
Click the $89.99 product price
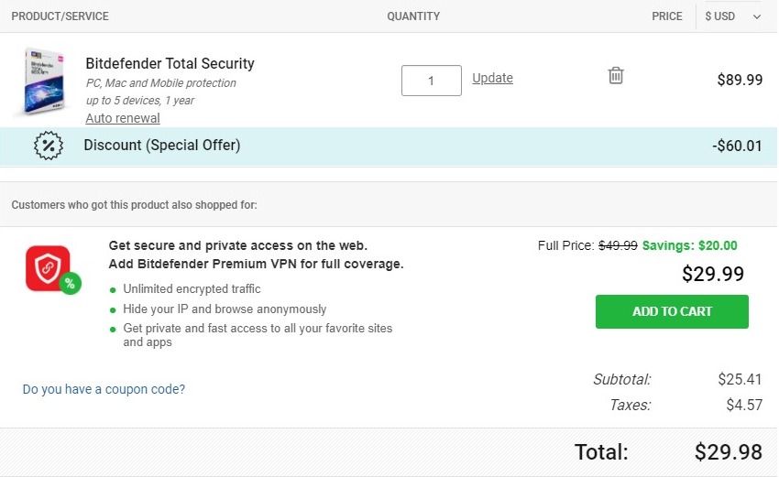pyautogui.click(x=740, y=80)
